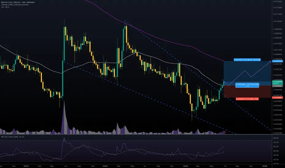Viewport: 285px width, 168px height.
Task: Click the 2024 label on the time axis
Action: [x=105, y=166]
